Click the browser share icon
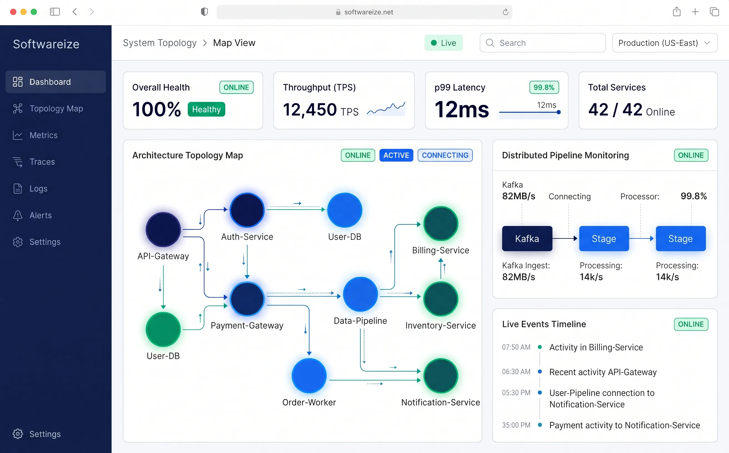The width and height of the screenshot is (729, 453). pos(676,12)
